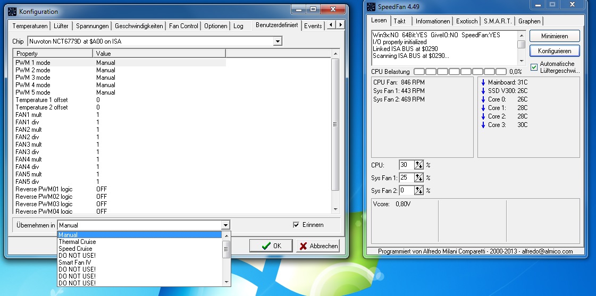
Task: Select Smart Fan IV in the dropdown list
Action: (x=139, y=262)
